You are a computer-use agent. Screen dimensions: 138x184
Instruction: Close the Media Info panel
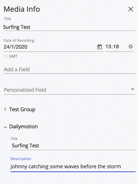(131, 9)
